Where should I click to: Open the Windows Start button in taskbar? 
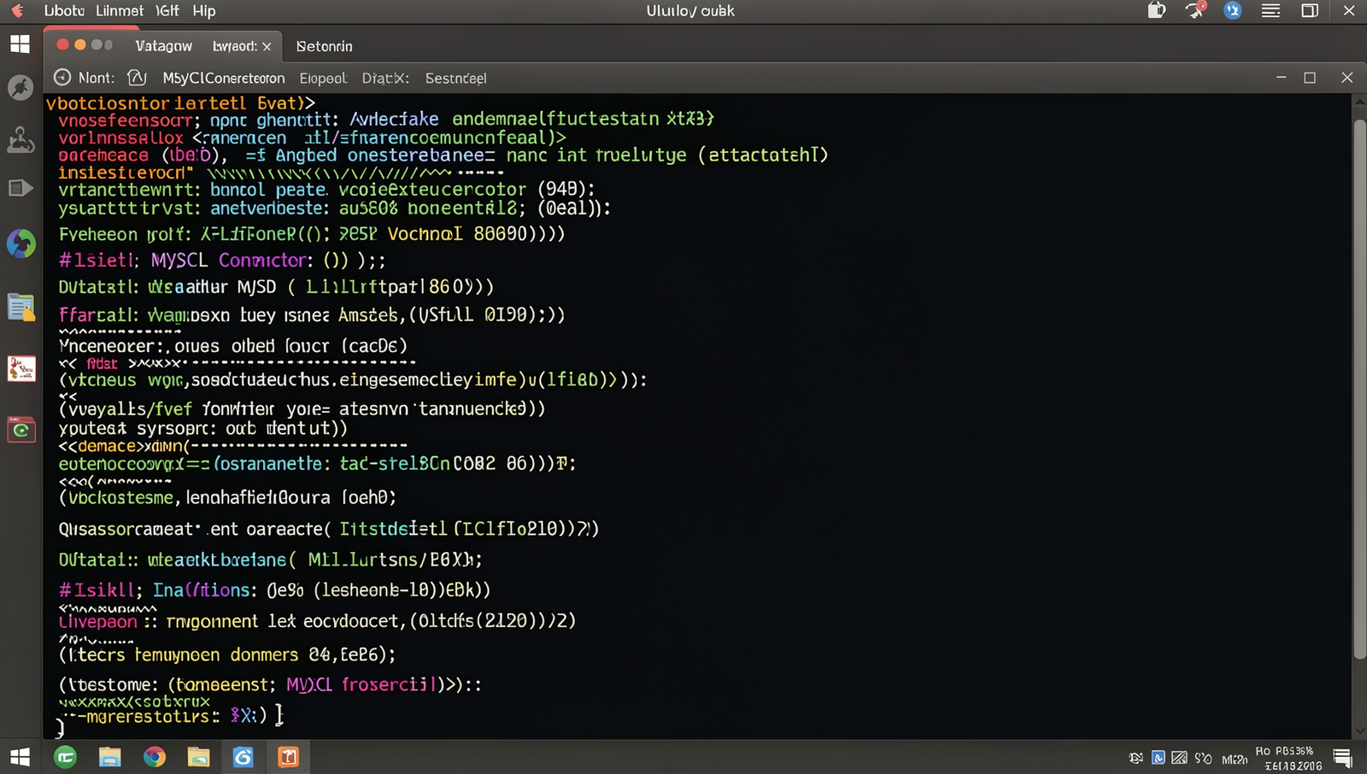coord(20,757)
